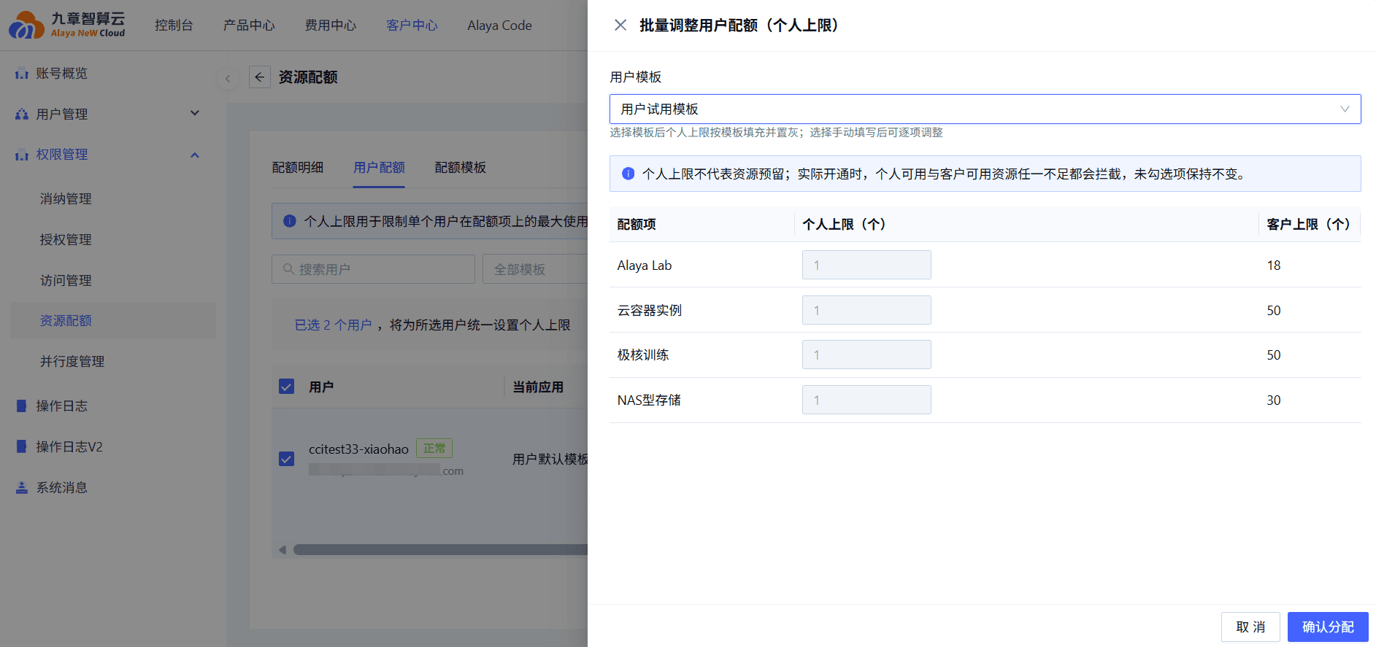Click the NAS型存储 customer limit value 30
The width and height of the screenshot is (1376, 647).
[1274, 400]
